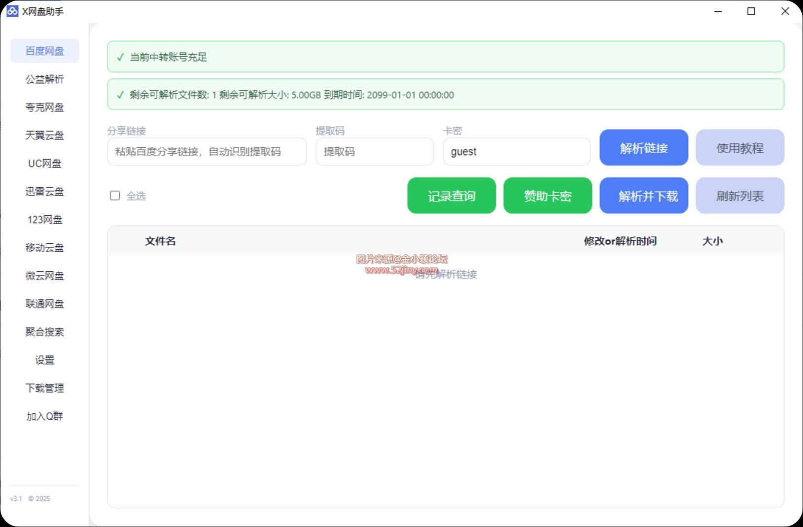Open 迅雷云盘 from the sidebar
Image resolution: width=803 pixels, height=527 pixels.
pyautogui.click(x=44, y=191)
